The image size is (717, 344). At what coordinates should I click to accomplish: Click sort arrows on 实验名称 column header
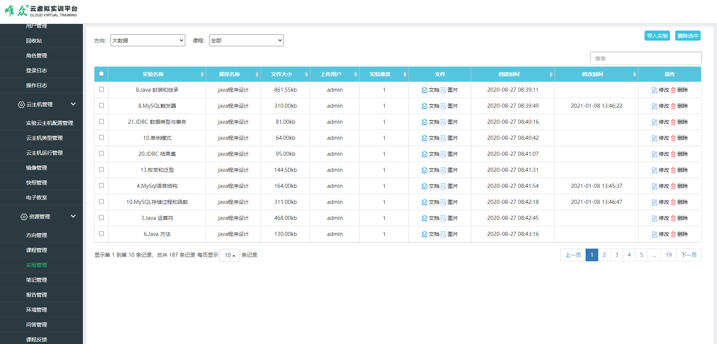[202, 75]
